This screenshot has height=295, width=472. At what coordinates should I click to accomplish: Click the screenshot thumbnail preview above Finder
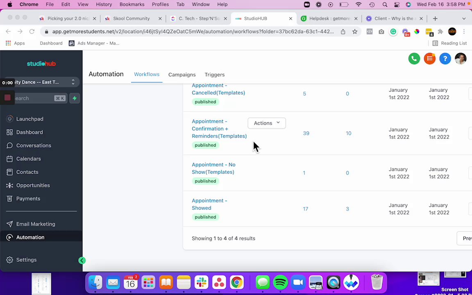coord(41,284)
